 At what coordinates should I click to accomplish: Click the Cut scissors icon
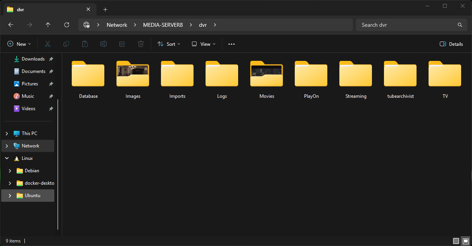pos(48,44)
